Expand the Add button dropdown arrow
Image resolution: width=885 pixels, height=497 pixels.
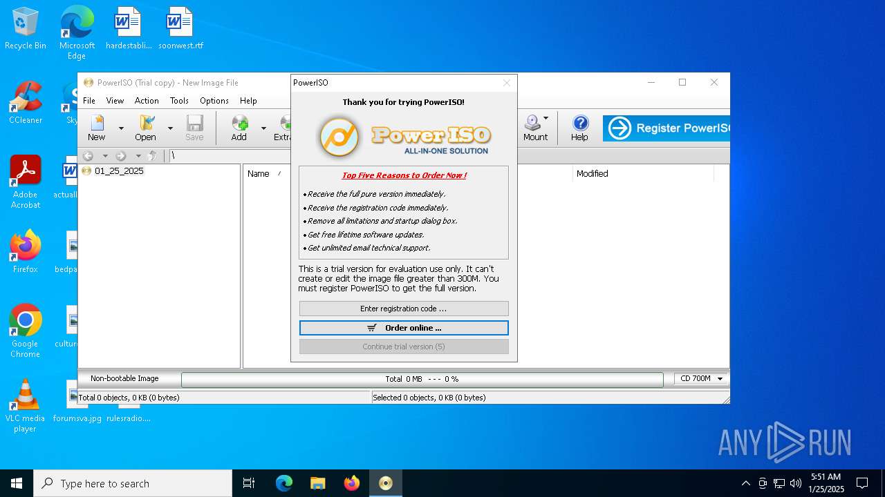[x=263, y=128]
